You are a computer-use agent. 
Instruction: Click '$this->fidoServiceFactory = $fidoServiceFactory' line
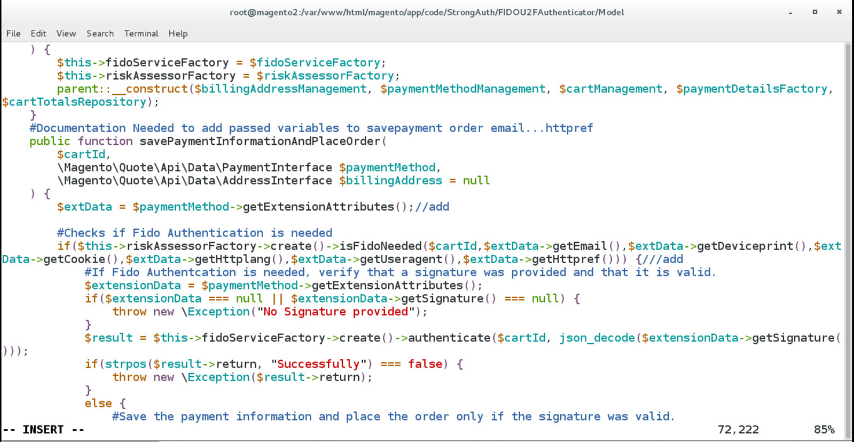pos(222,62)
